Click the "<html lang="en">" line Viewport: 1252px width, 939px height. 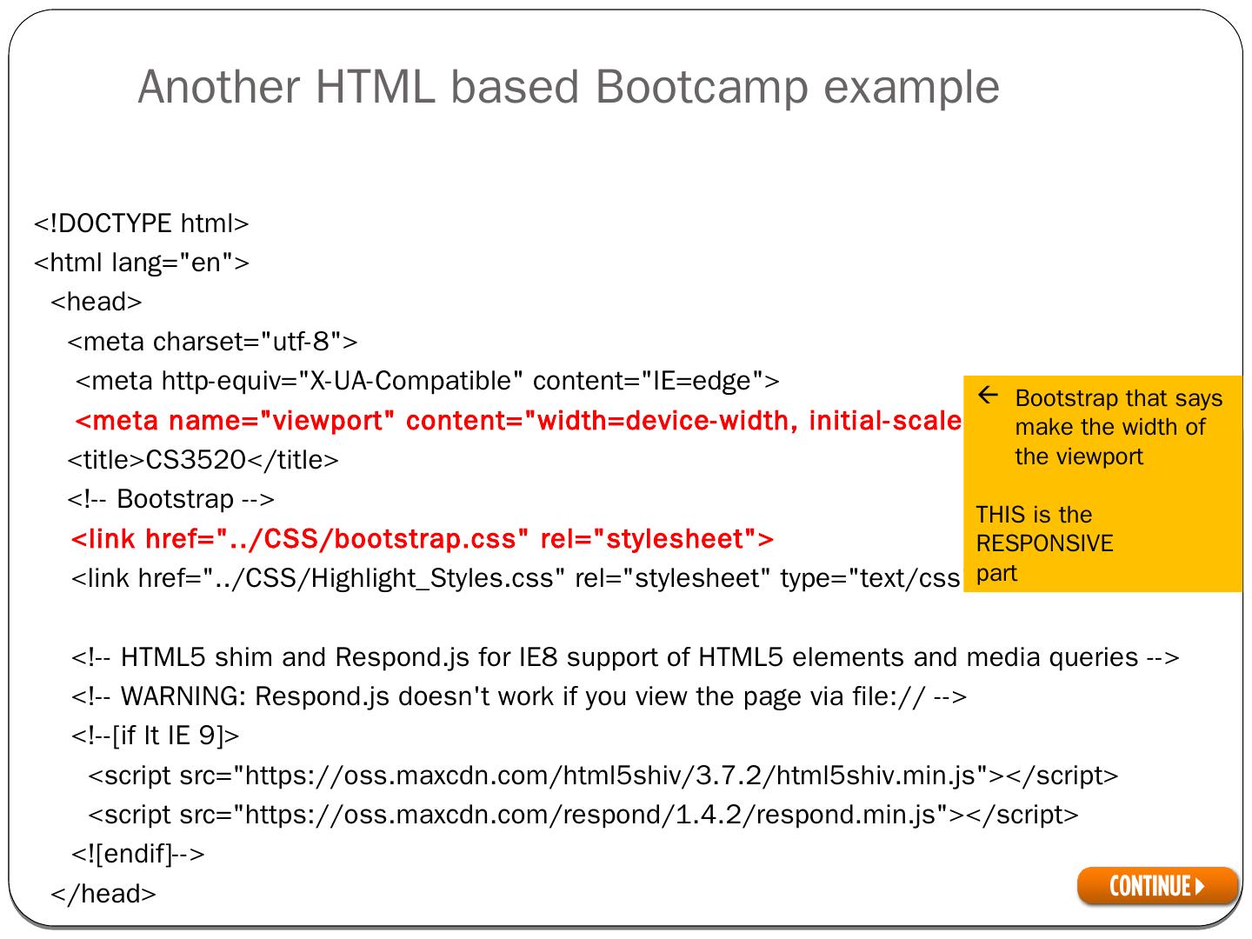point(142,263)
